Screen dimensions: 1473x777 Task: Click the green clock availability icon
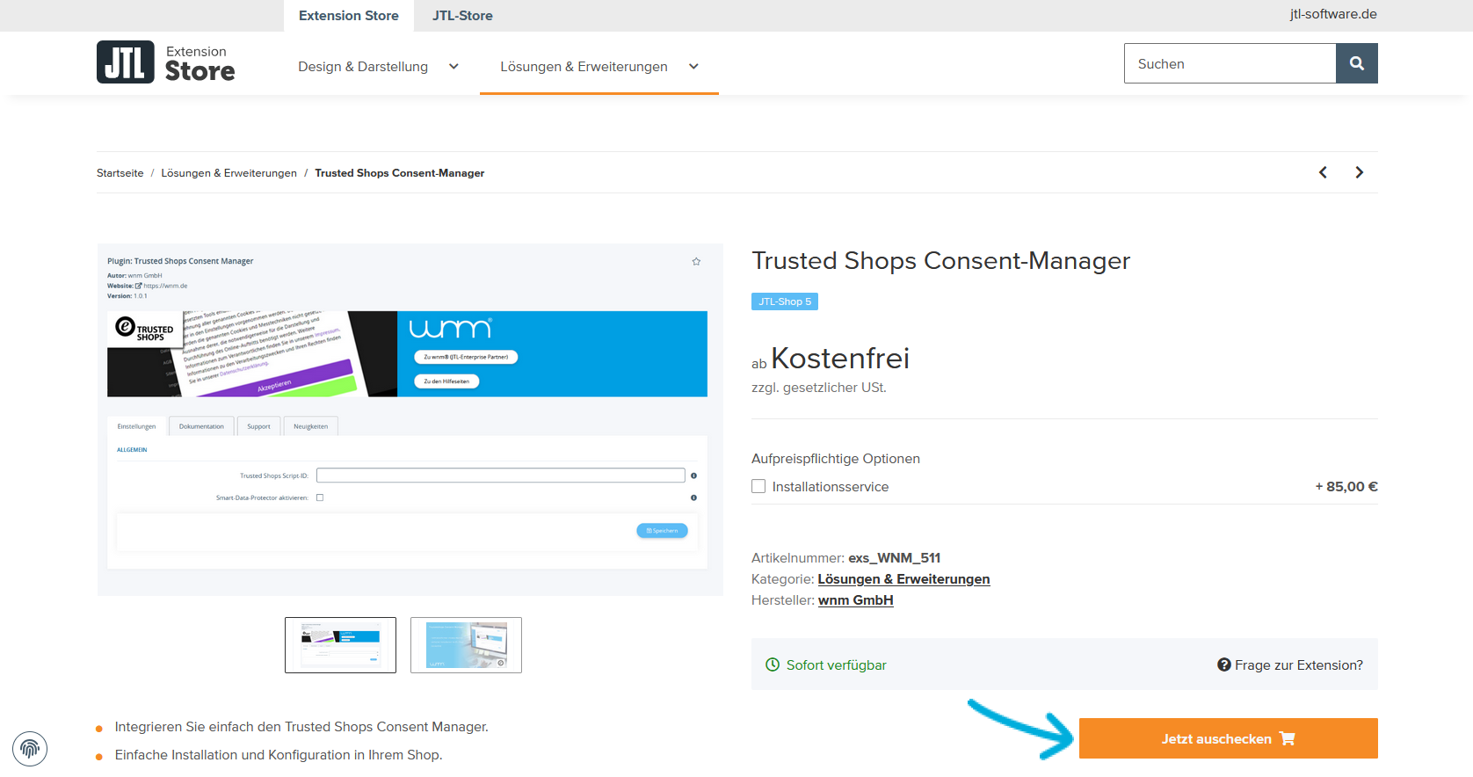point(773,664)
